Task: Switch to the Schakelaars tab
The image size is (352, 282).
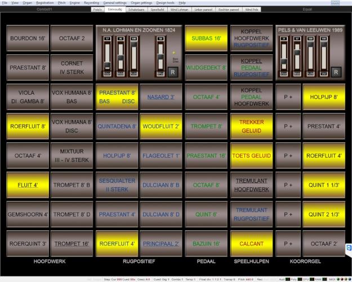Action: click(136, 10)
